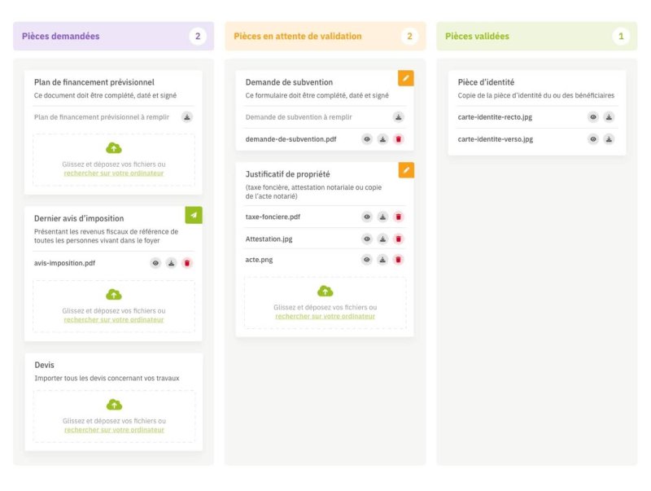
Task: Click the Pièces validées count badge
Action: pyautogui.click(x=621, y=37)
